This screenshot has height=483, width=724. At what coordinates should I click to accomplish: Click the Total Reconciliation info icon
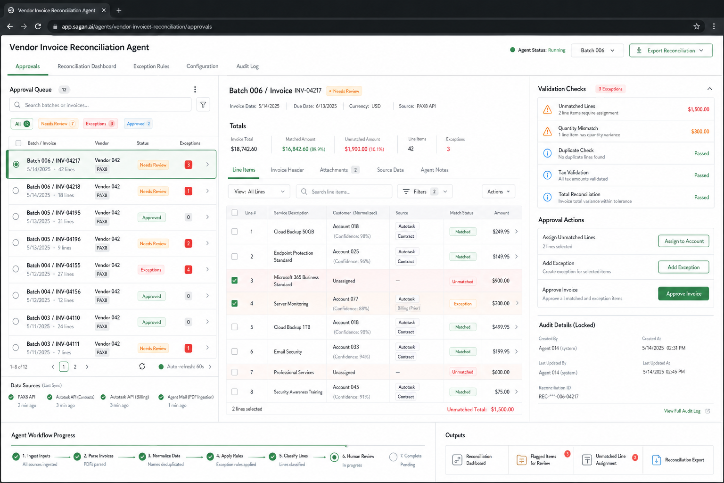coord(547,197)
